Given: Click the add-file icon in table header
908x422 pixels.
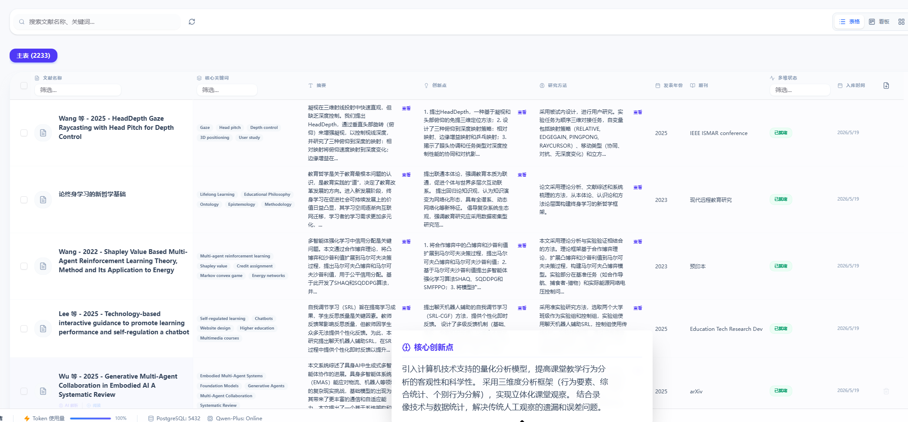Looking at the screenshot, I should pyautogui.click(x=886, y=86).
